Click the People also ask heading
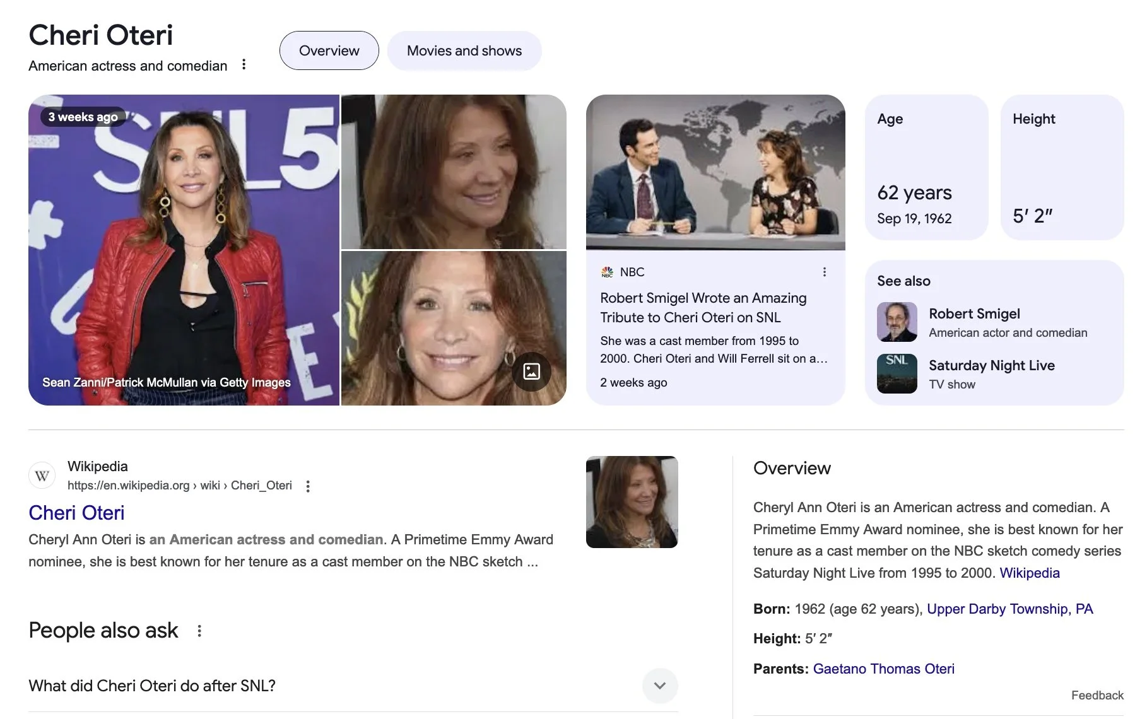The height and width of the screenshot is (719, 1147). [103, 630]
